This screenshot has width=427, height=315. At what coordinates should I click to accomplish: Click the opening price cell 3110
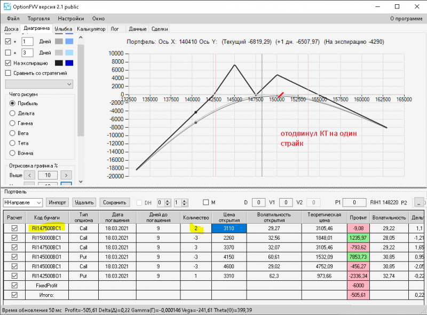coord(229,229)
